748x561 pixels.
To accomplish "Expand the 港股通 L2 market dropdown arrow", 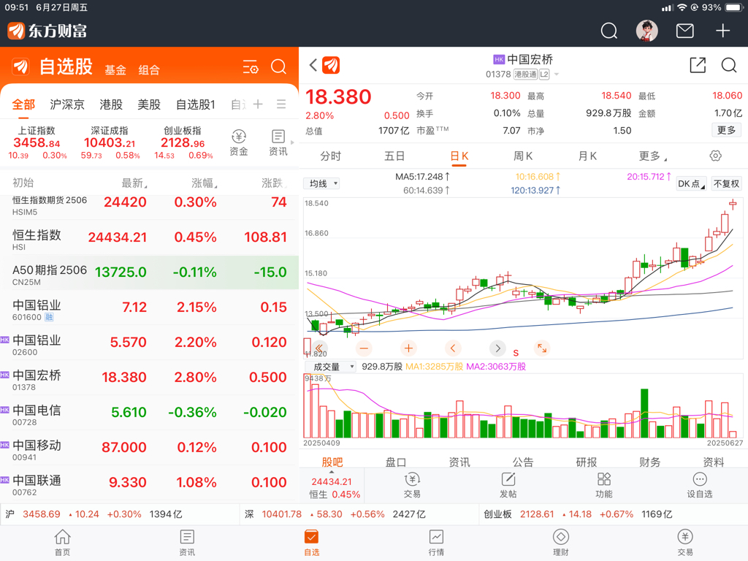I will point(556,75).
